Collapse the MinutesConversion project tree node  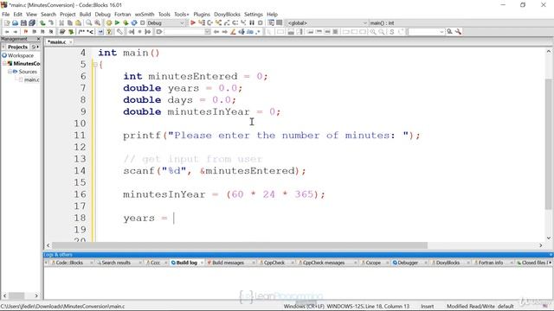click(4, 63)
